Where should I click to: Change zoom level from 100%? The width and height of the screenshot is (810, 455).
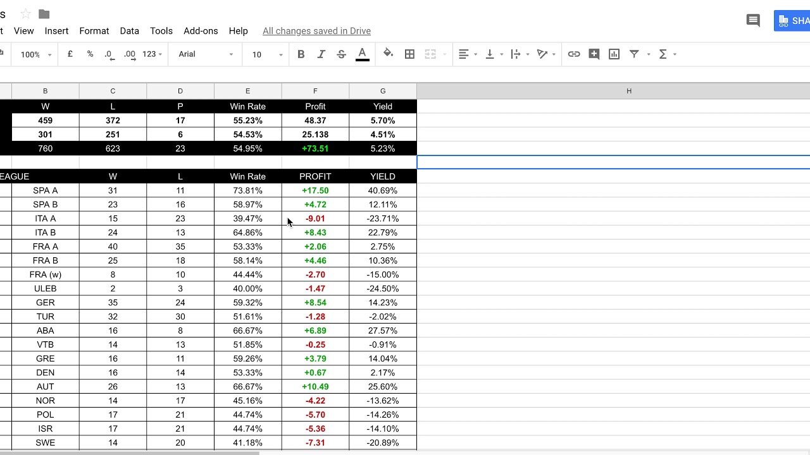coord(35,54)
